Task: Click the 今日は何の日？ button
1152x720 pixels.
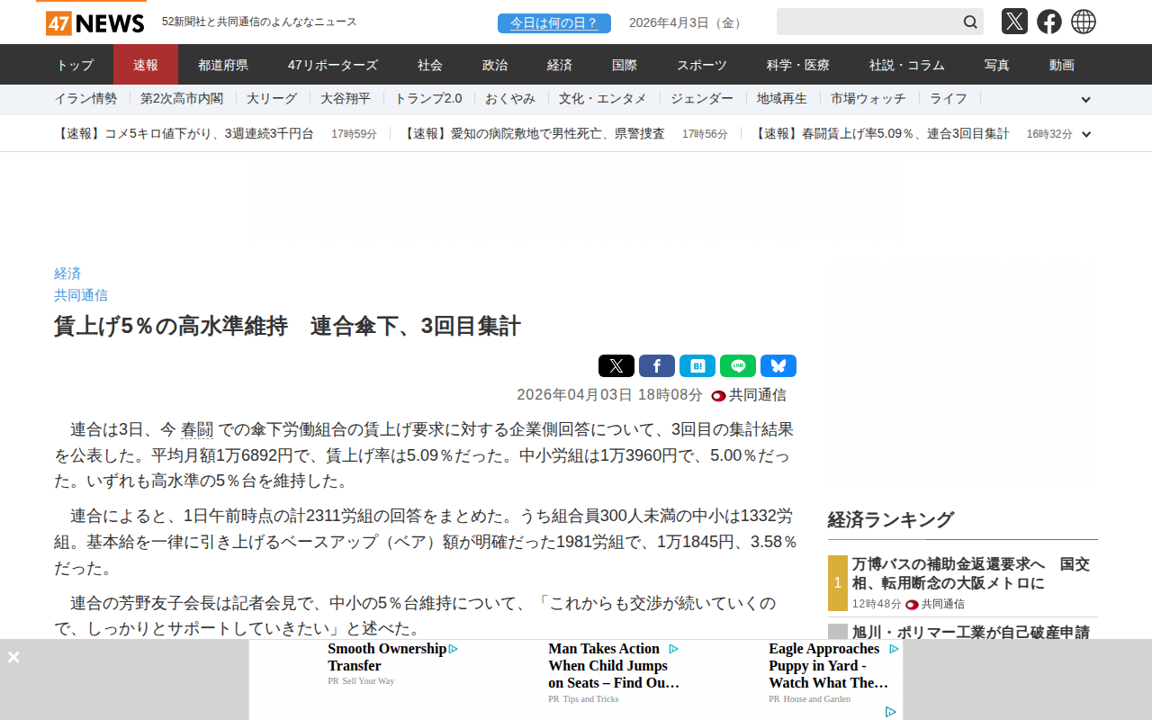Action: pos(554,23)
